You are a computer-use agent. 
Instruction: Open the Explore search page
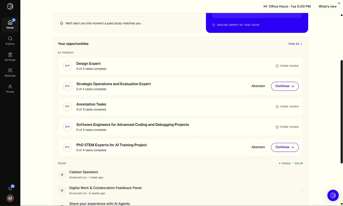[10, 41]
